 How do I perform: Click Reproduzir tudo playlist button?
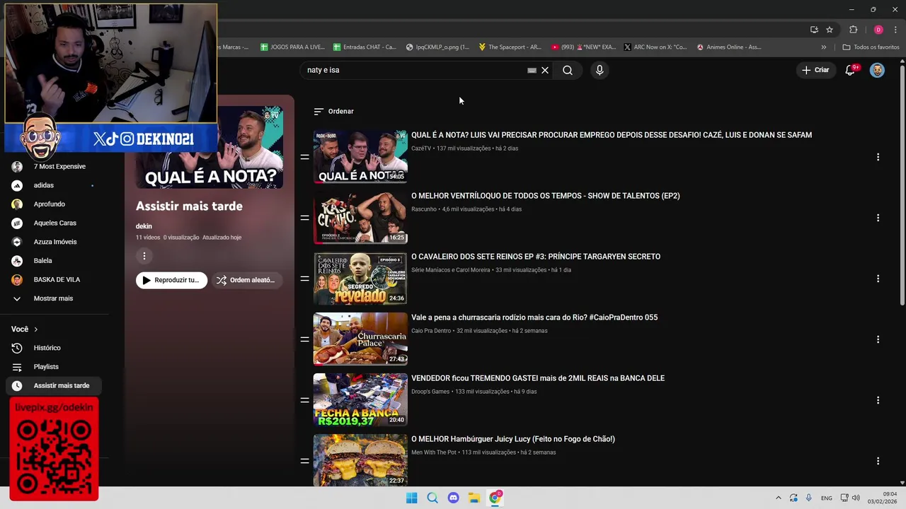[171, 280]
